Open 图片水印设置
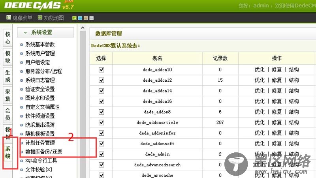 tap(40, 98)
